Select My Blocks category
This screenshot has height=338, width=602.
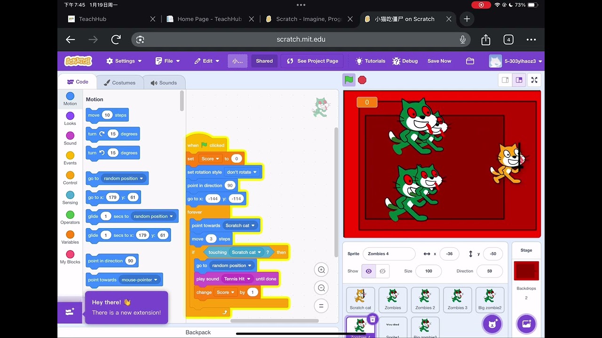pyautogui.click(x=70, y=257)
